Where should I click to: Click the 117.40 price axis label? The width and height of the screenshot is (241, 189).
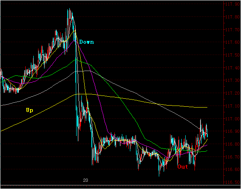(x=233, y=68)
